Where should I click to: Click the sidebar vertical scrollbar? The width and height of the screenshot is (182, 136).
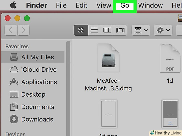68,88
